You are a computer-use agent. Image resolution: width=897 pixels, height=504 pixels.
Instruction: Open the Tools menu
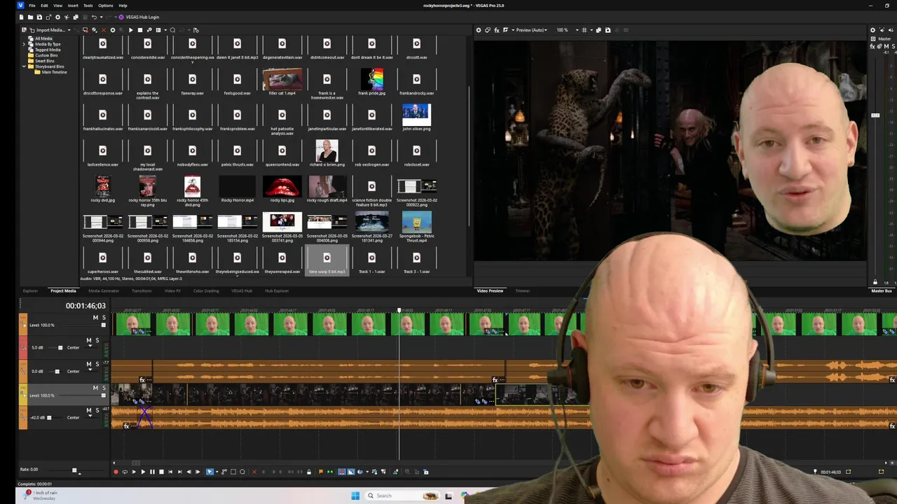(x=88, y=6)
